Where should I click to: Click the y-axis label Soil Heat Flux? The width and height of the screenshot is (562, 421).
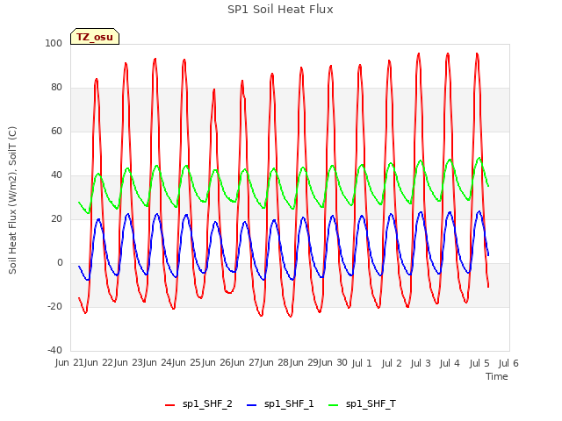pos(12,200)
